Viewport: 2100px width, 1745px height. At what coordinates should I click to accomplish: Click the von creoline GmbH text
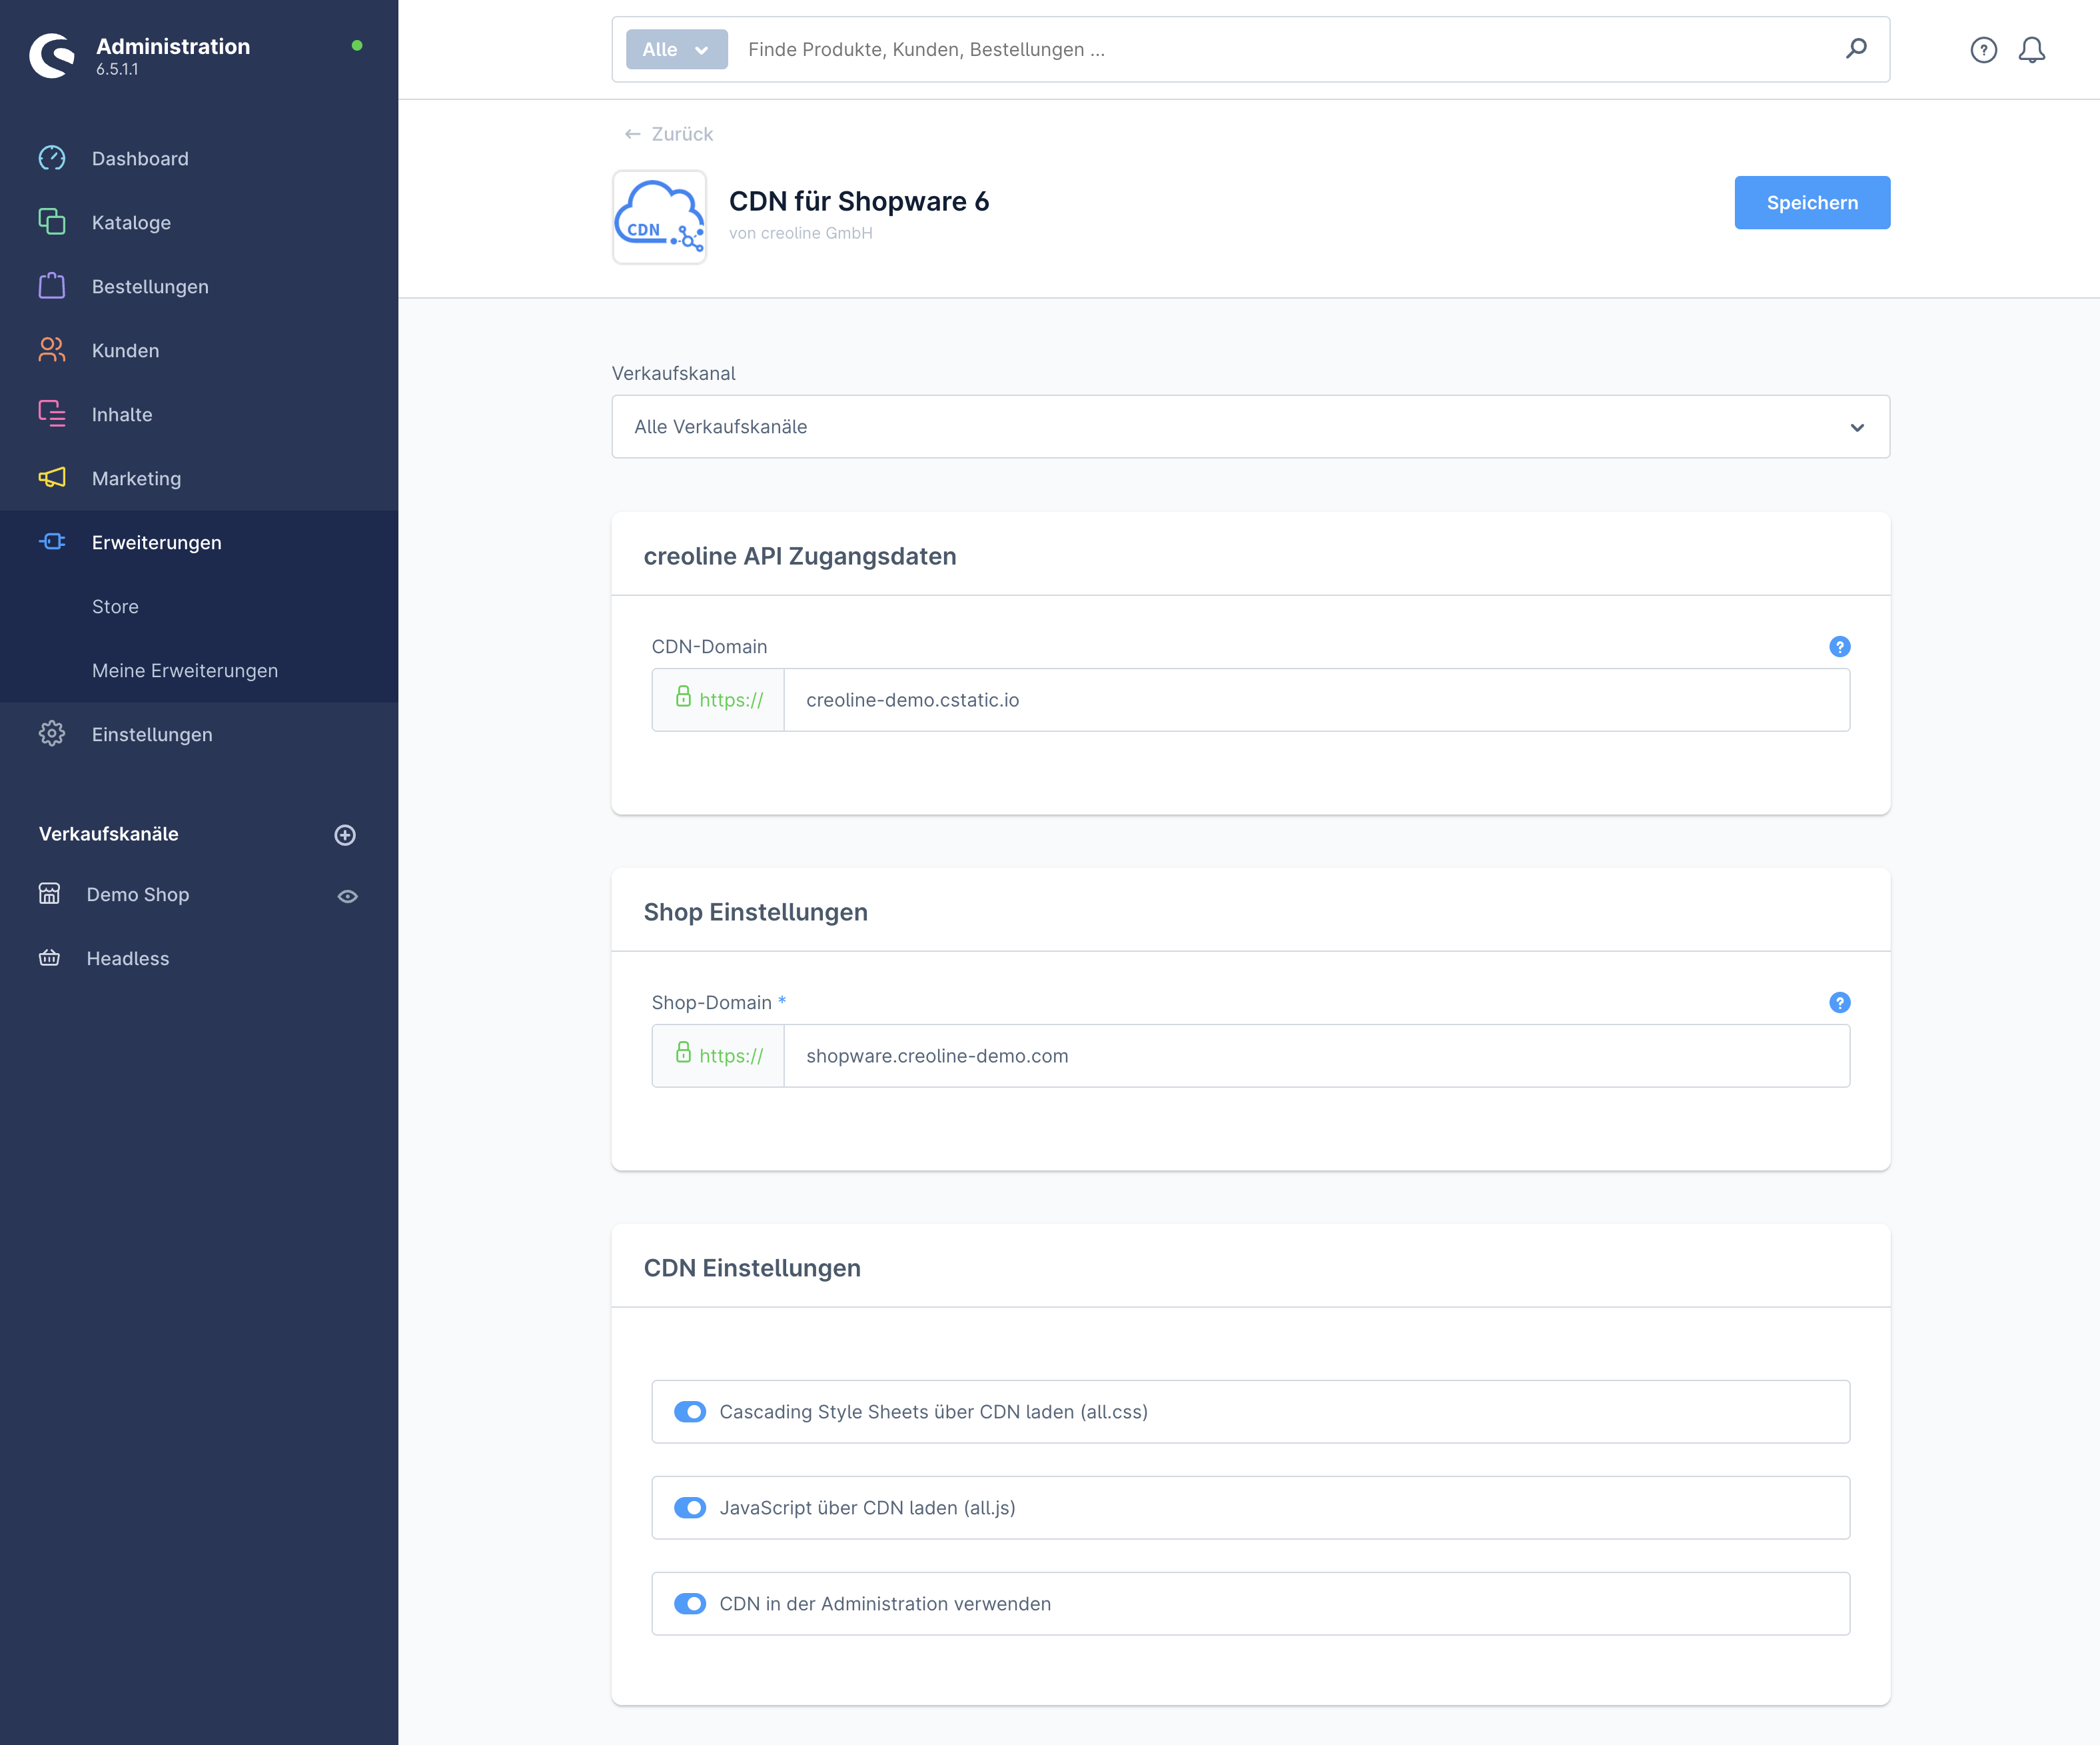(x=801, y=233)
